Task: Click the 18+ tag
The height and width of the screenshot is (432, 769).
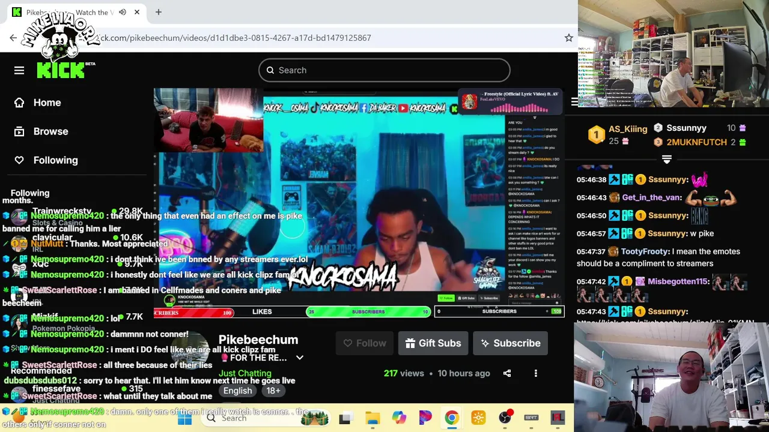Action: 273,391
